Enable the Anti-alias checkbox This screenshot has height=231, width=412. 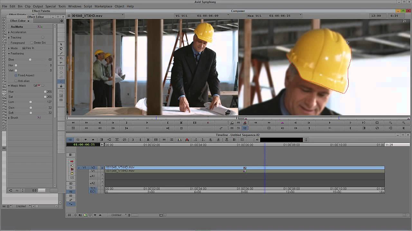(x=16, y=81)
